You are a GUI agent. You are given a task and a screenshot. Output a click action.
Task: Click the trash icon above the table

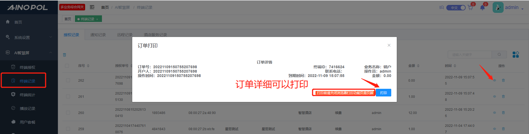click(64, 55)
